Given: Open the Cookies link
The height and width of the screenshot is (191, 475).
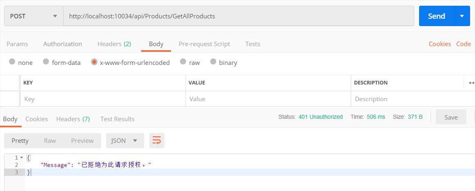Looking at the screenshot, I should (439, 44).
